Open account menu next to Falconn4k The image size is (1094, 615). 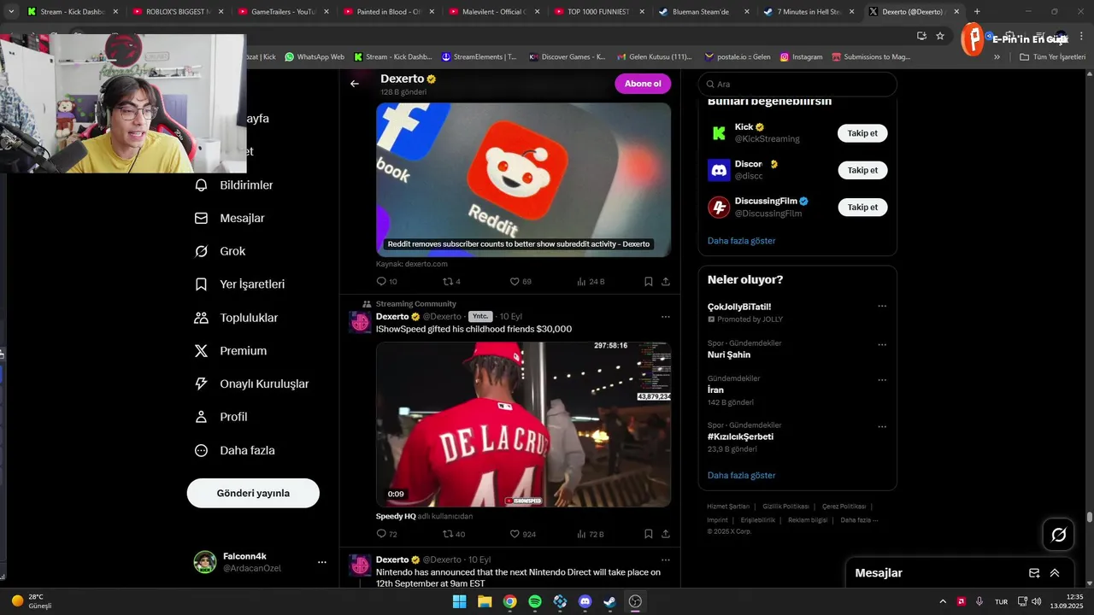(322, 562)
